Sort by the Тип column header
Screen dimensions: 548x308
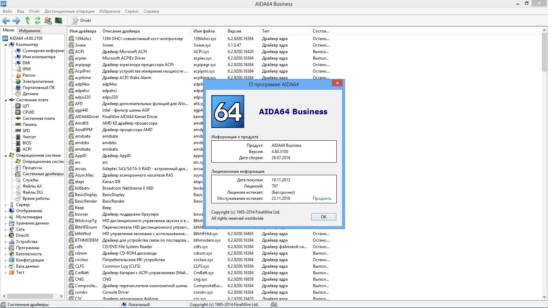click(285, 31)
